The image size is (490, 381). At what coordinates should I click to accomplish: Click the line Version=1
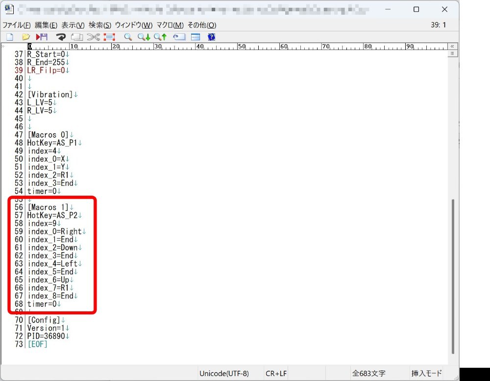click(46, 329)
